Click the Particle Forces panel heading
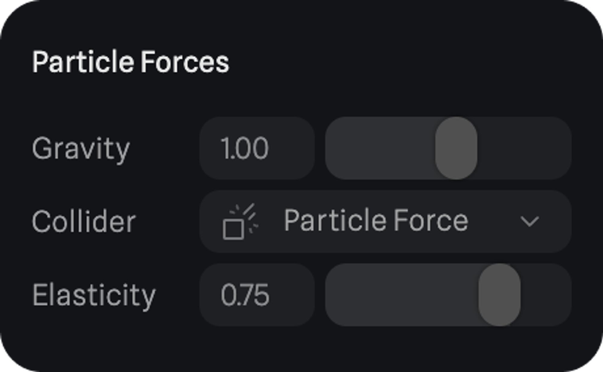The width and height of the screenshot is (603, 372). click(x=131, y=62)
